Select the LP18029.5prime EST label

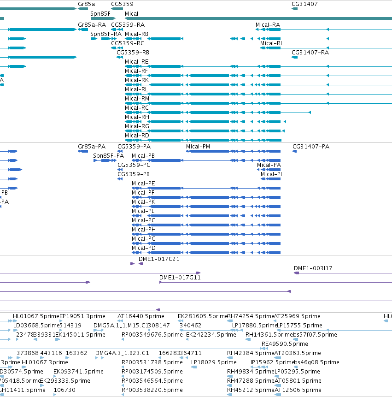click(214, 362)
